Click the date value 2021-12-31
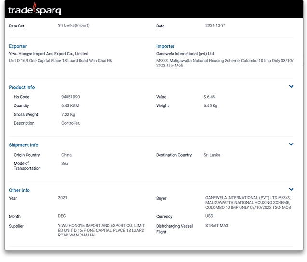The height and width of the screenshot is (262, 307). coord(215,26)
